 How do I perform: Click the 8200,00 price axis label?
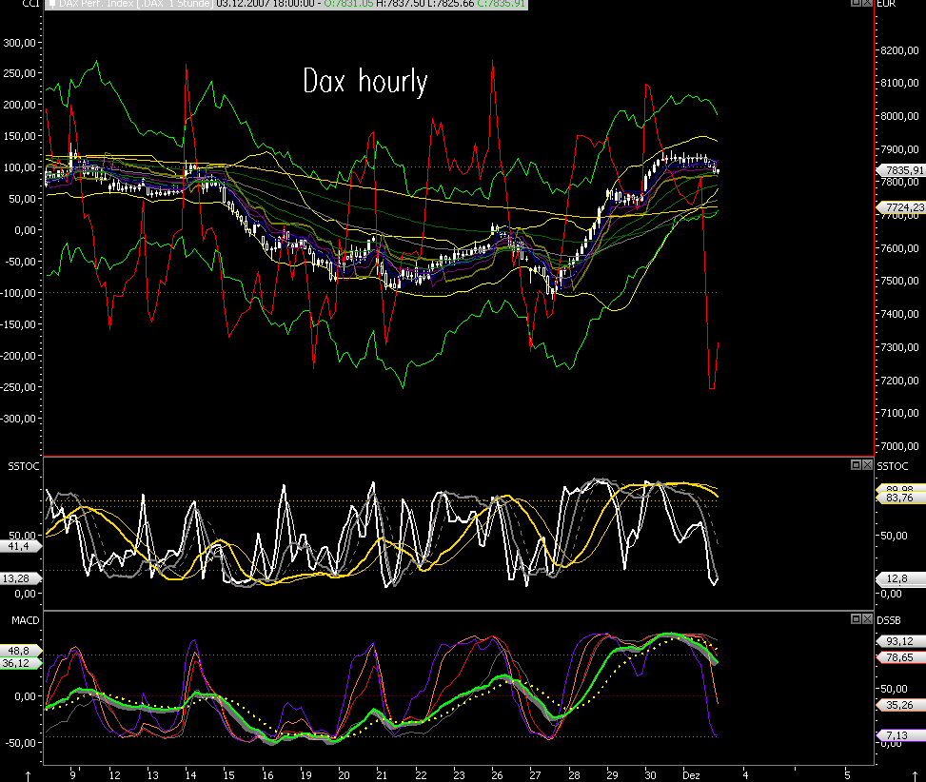(x=899, y=50)
